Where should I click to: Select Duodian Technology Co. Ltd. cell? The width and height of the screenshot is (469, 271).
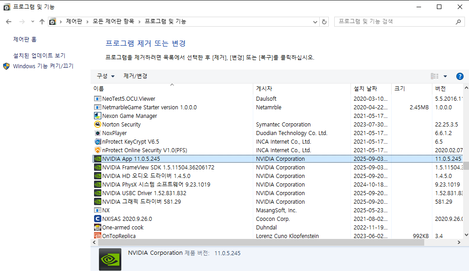click(x=291, y=133)
